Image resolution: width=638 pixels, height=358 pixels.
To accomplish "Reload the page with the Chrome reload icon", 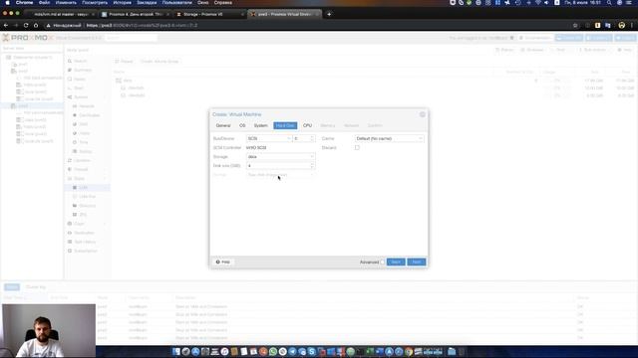I will [26, 25].
